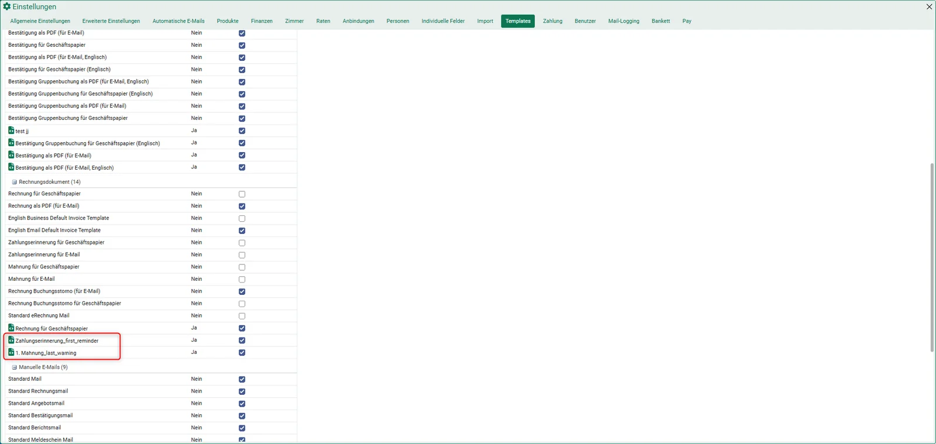This screenshot has height=444, width=936.
Task: Click icon next to custom 'Rechnung für Geschäftspapier' (Ja)
Action: point(11,328)
